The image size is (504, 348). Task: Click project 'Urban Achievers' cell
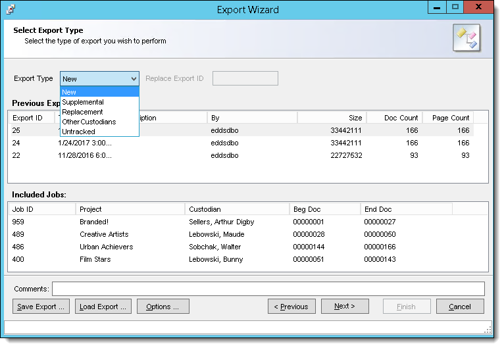tap(107, 247)
